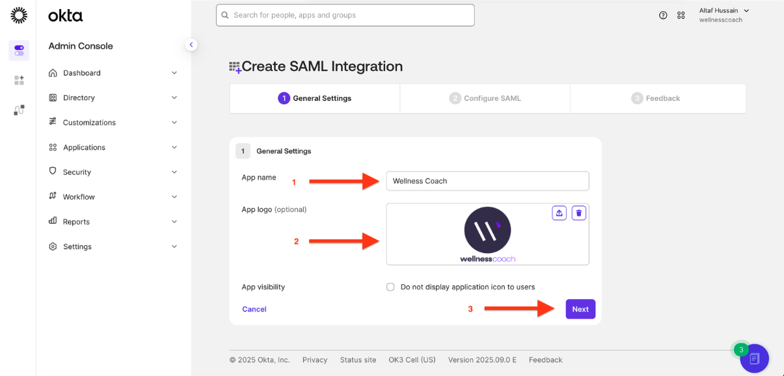
Task: Click the Next button
Action: pos(580,309)
